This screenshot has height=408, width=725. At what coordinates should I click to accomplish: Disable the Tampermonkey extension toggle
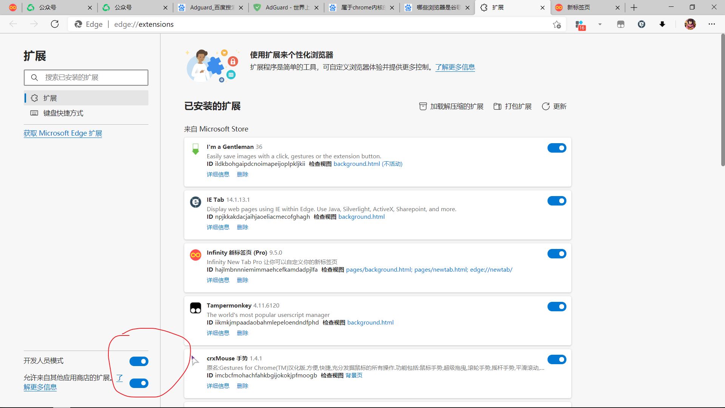(x=557, y=306)
